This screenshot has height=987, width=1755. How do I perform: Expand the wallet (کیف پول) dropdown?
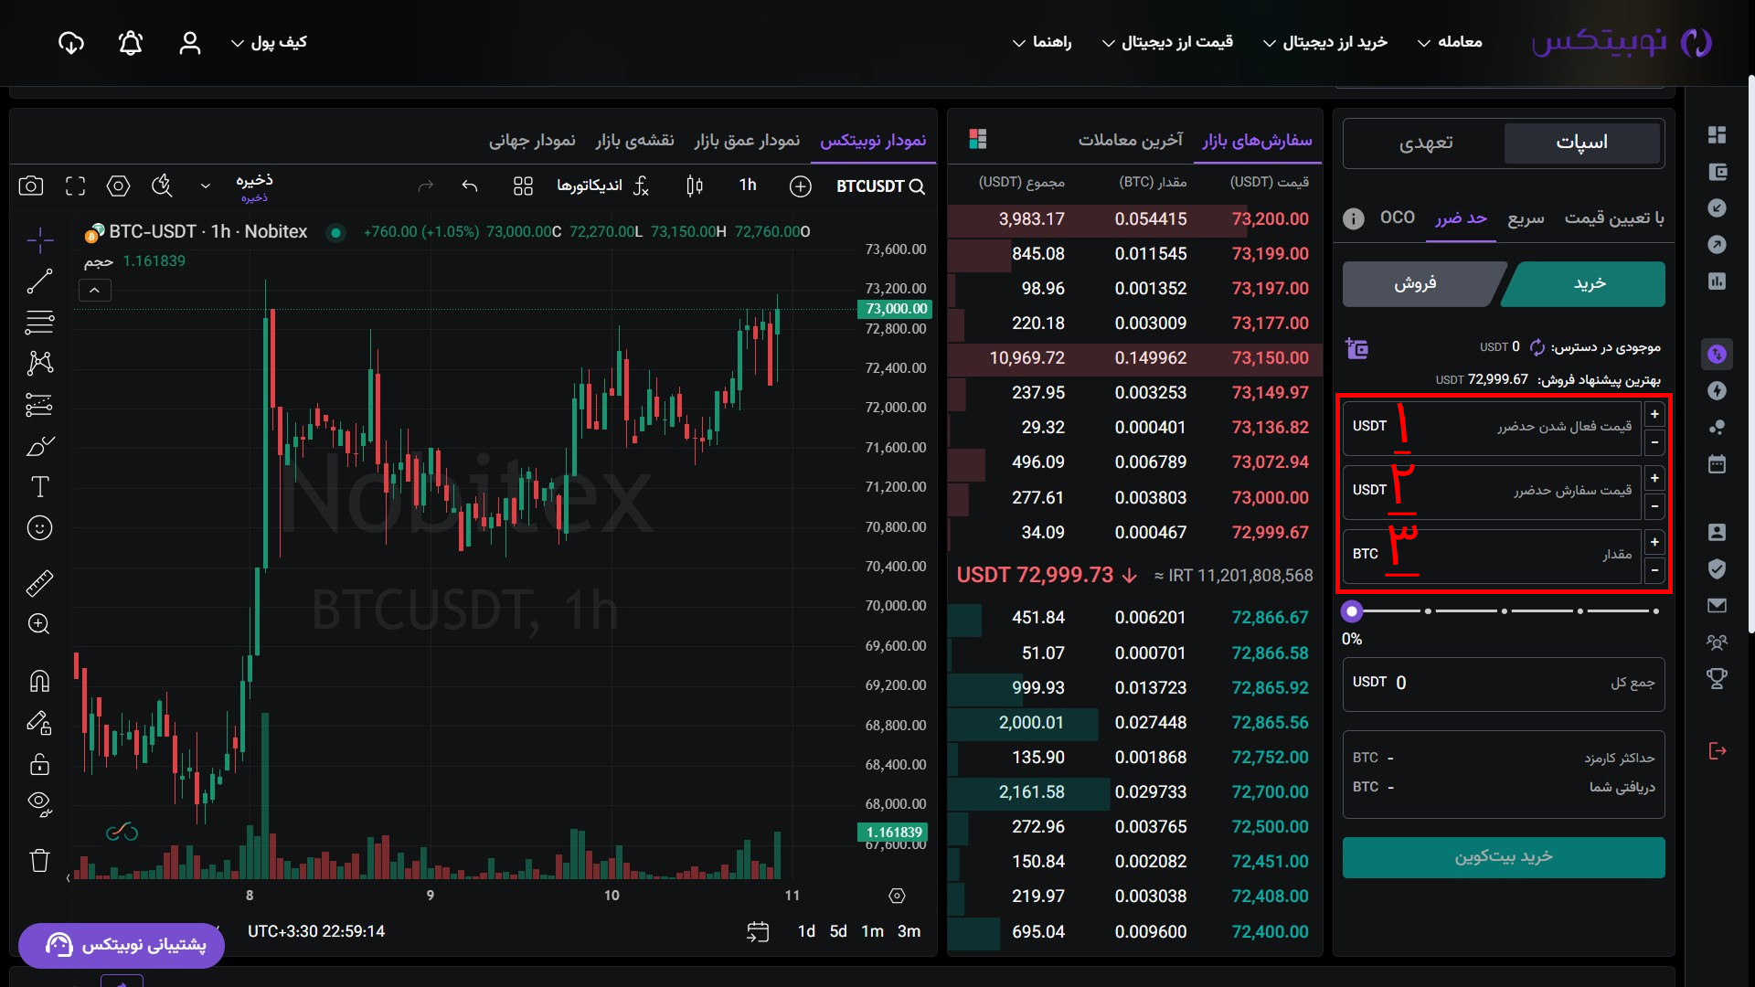tap(269, 43)
